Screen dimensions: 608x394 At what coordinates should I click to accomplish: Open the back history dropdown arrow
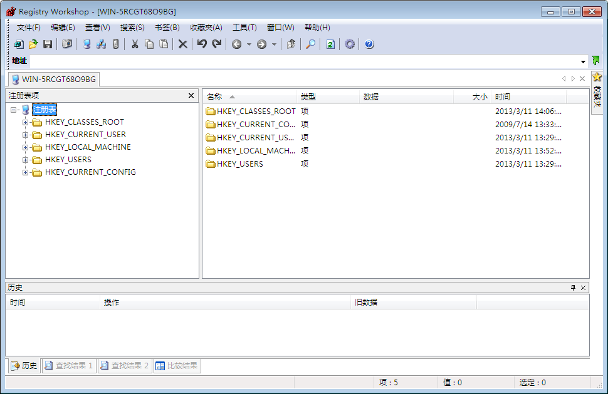249,44
